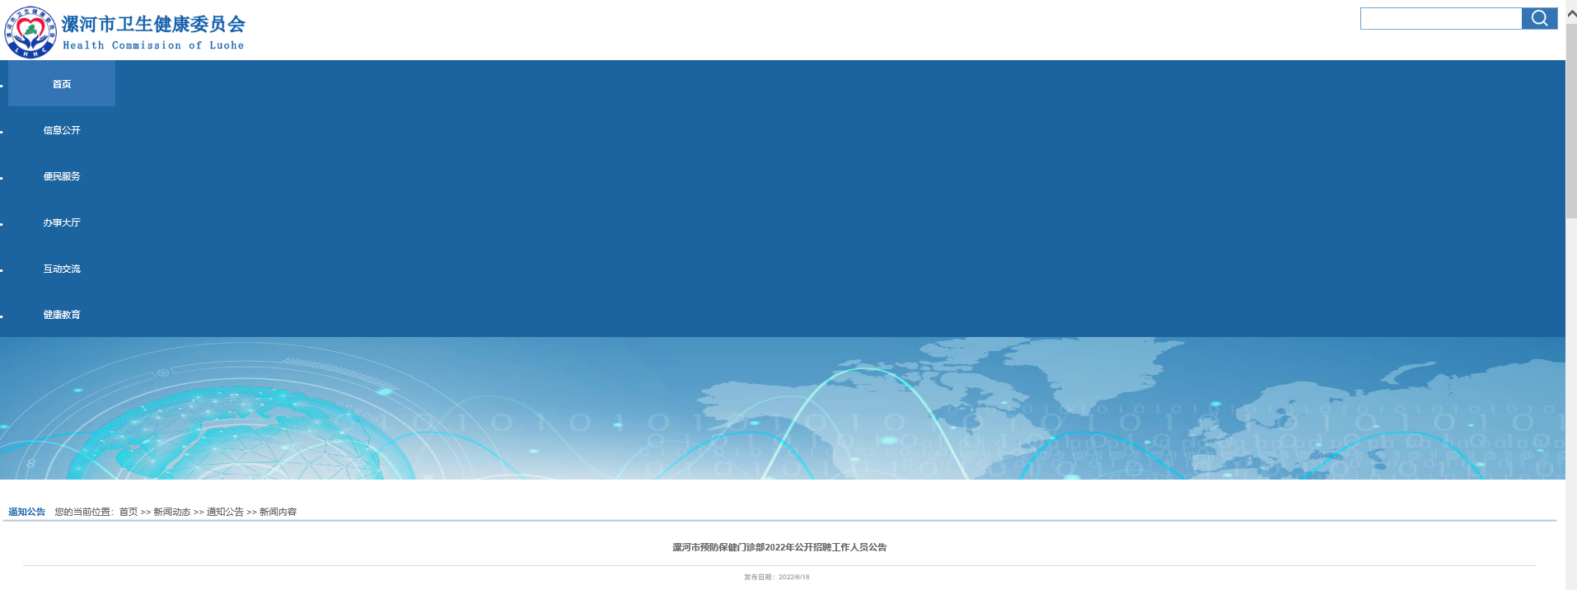Click the 首页 breadcrumb link

tap(129, 512)
